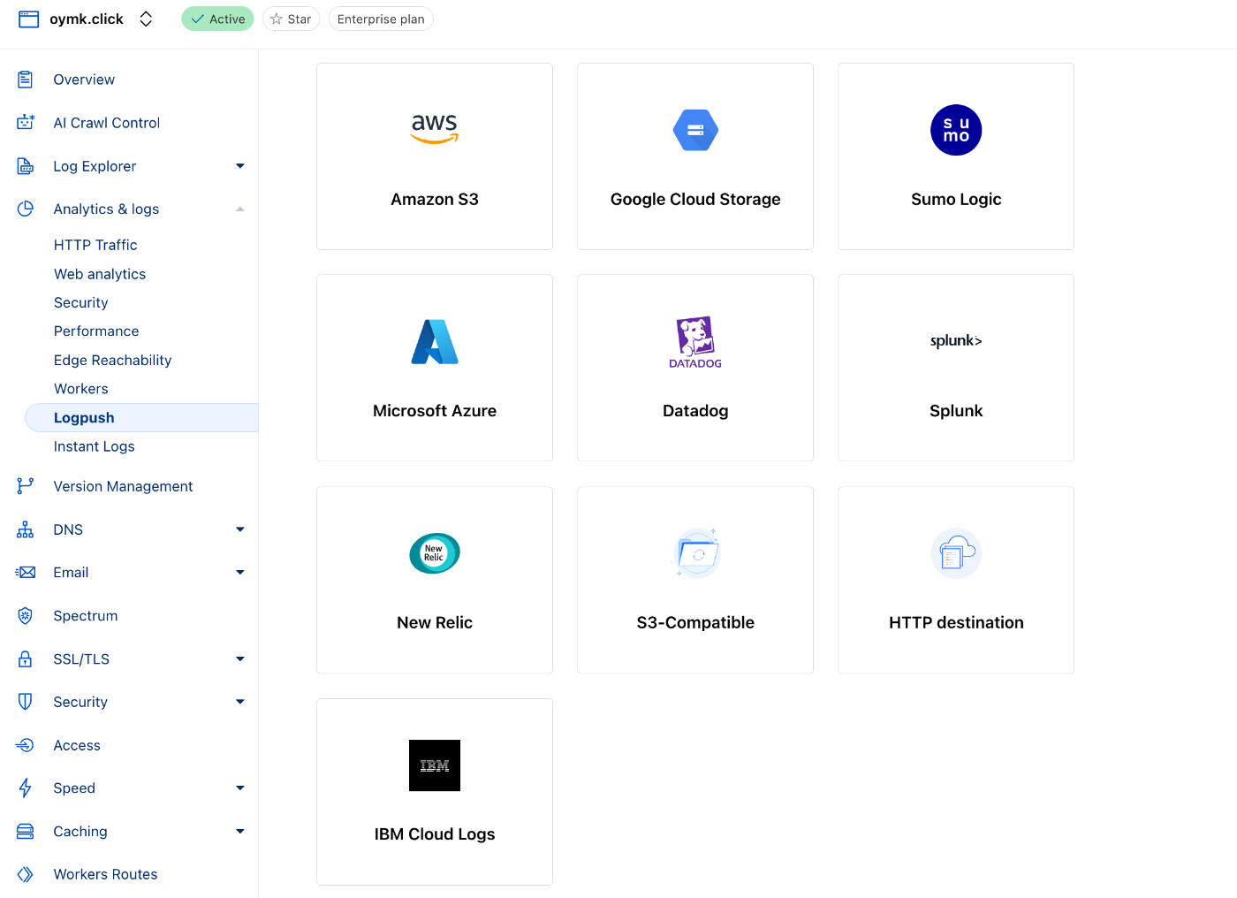
Task: Click the Sumo Logic round logo
Action: pos(956,130)
